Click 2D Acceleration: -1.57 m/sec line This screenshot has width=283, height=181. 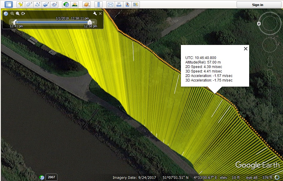click(x=209, y=76)
